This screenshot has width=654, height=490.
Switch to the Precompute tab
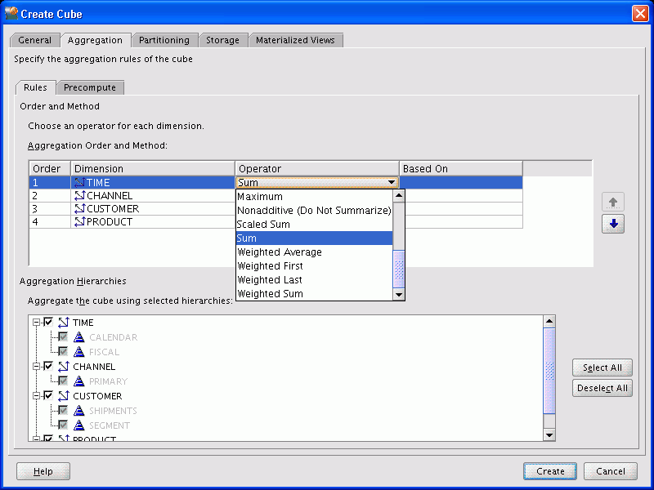90,87
